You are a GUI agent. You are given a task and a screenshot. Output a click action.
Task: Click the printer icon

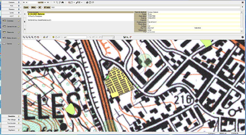click(x=87, y=2)
